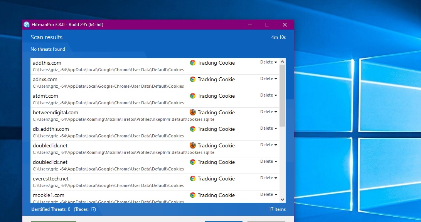Select the doubleclick.net entry with Firefox path

[50, 146]
